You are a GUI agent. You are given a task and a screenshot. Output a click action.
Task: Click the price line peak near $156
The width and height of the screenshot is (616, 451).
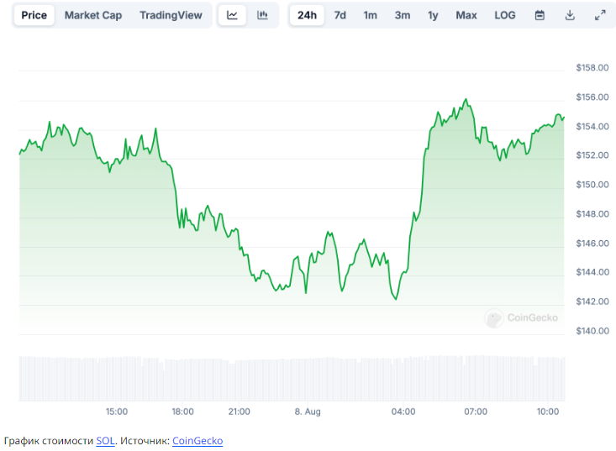(466, 99)
